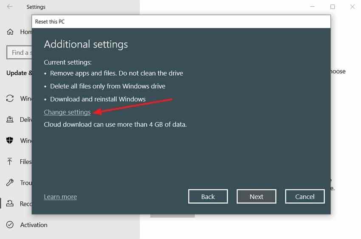Minimize the Settings window
This screenshot has width=361, height=239.
pos(312,7)
